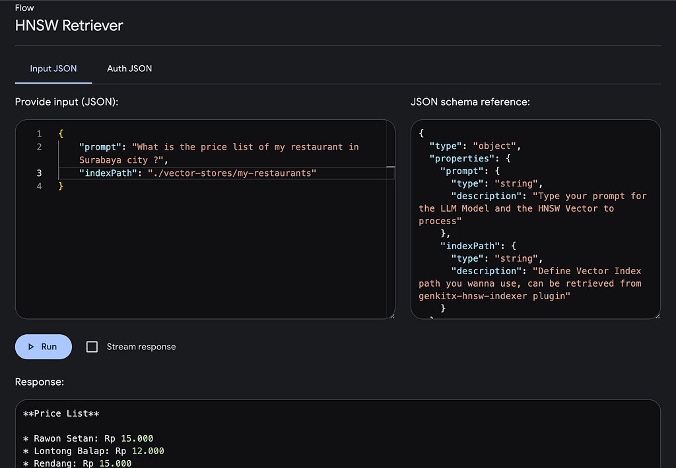This screenshot has height=468, width=676.
Task: Switch to the Input JSON tab
Action: [53, 69]
